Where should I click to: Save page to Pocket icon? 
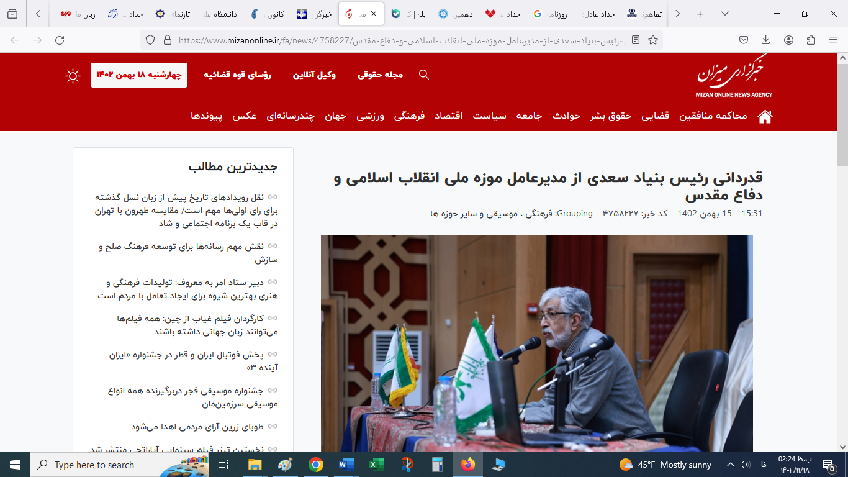click(744, 40)
